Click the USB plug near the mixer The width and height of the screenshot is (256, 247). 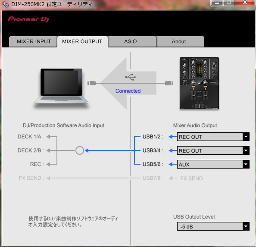pyautogui.click(x=169, y=83)
